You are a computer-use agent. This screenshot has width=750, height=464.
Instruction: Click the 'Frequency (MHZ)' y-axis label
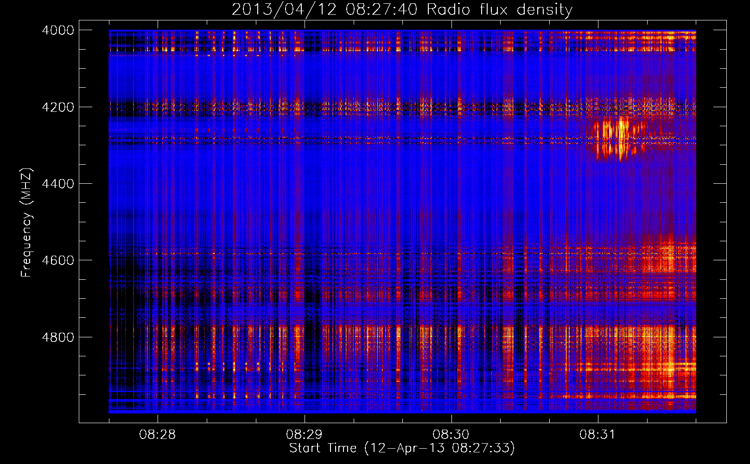[26, 223]
